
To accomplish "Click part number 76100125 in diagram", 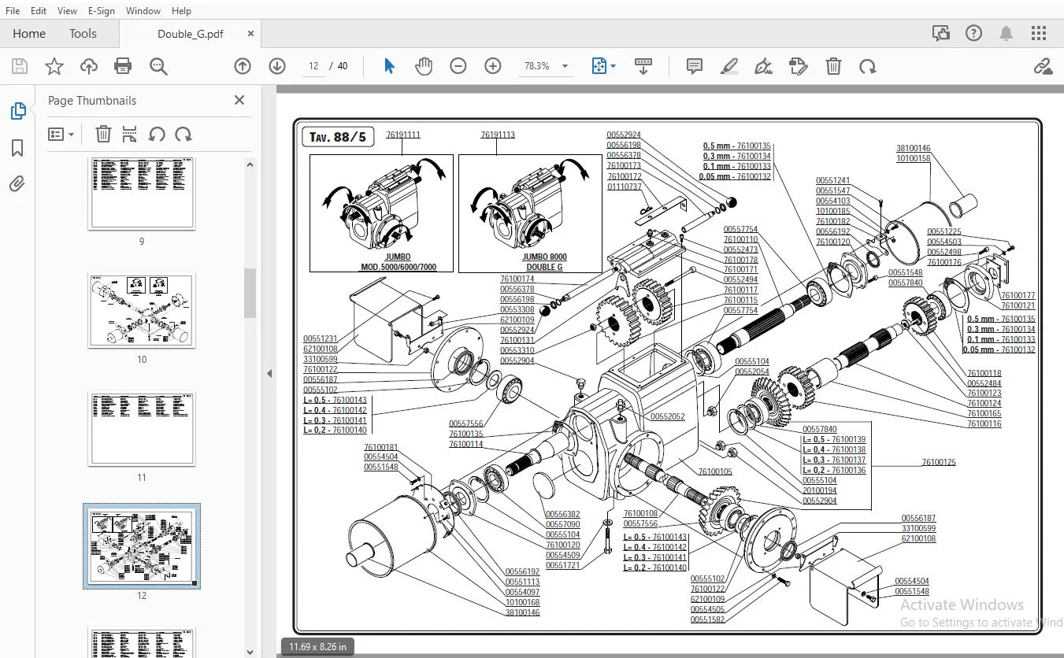I will 939,462.
